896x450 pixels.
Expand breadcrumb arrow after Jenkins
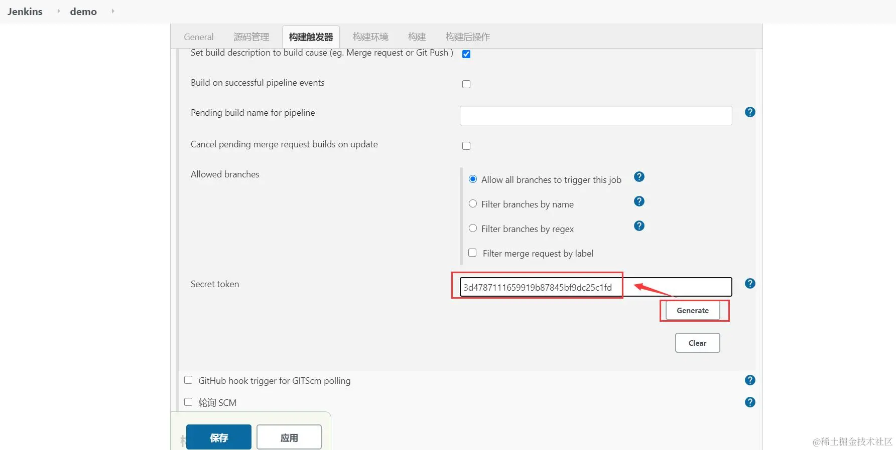point(58,11)
